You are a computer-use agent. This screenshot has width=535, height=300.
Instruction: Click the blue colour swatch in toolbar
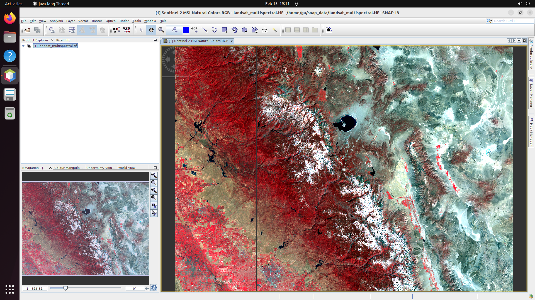[186, 30]
